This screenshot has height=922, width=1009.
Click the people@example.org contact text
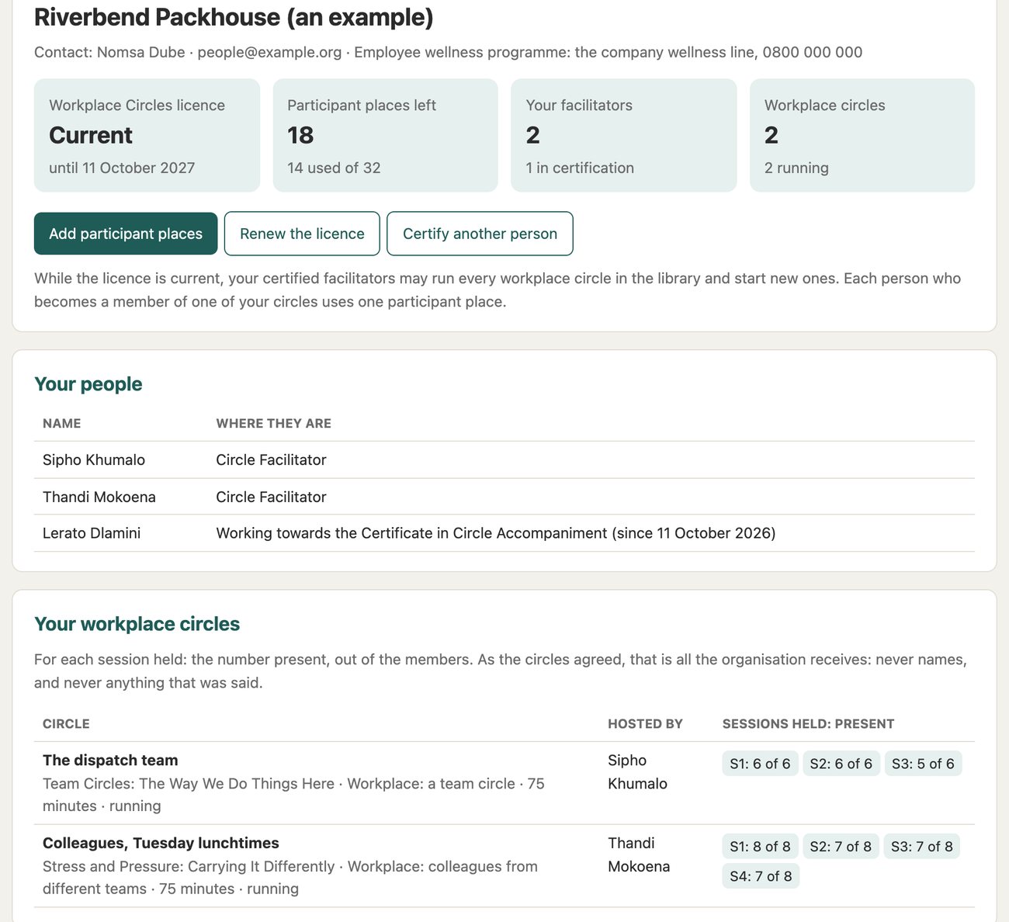[269, 52]
